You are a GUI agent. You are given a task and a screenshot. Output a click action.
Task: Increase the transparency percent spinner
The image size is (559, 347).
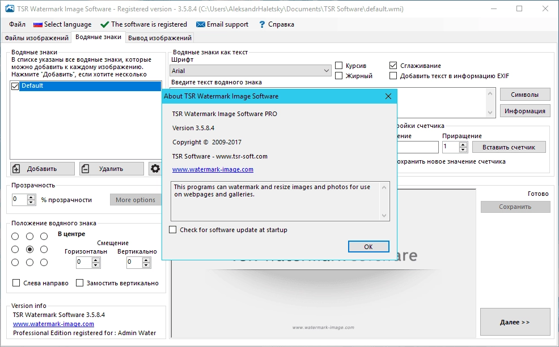(x=31, y=197)
